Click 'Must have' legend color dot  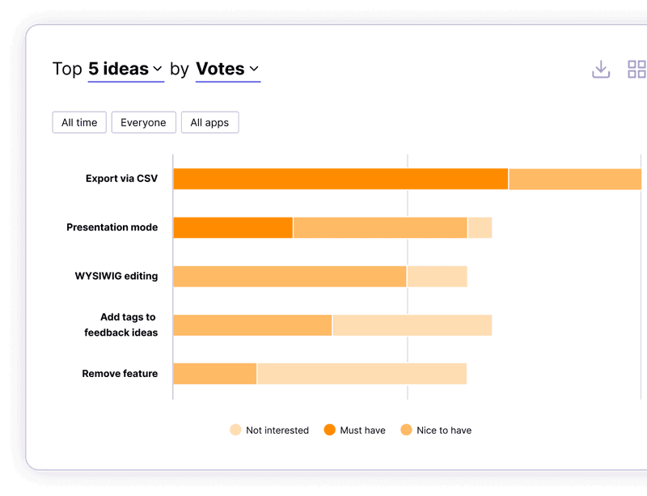329,430
